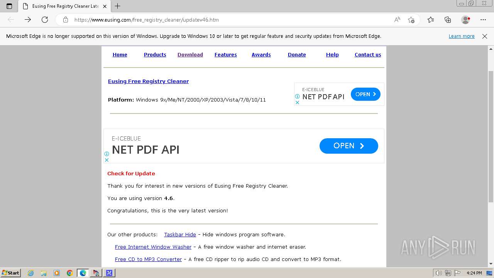
Task: Open Help navigation link
Action: 332,55
